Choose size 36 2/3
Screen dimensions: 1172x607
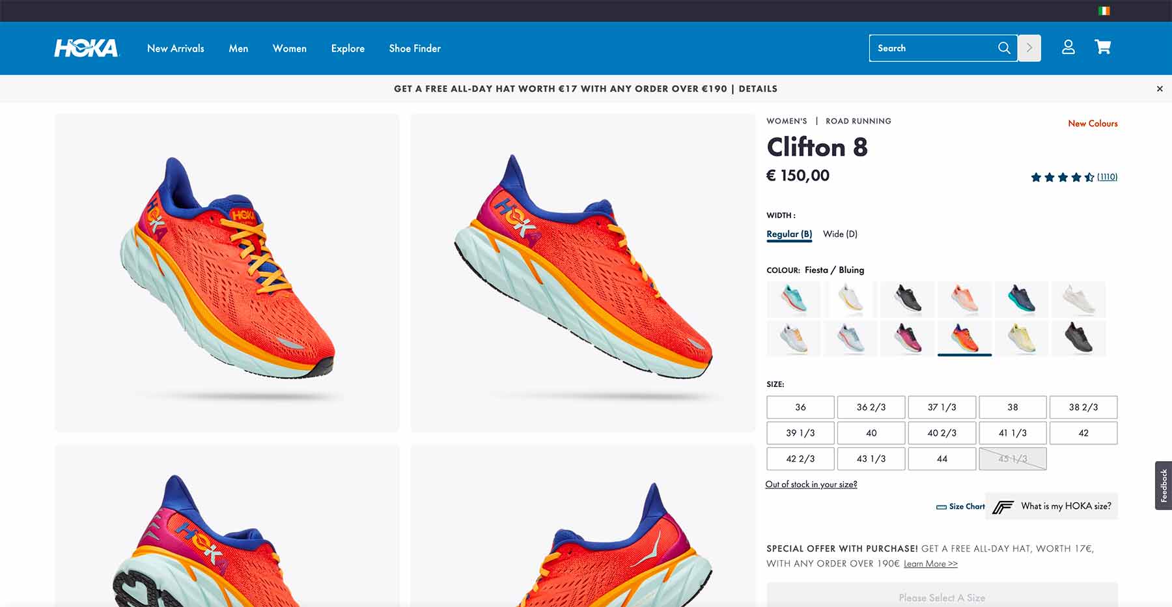871,407
